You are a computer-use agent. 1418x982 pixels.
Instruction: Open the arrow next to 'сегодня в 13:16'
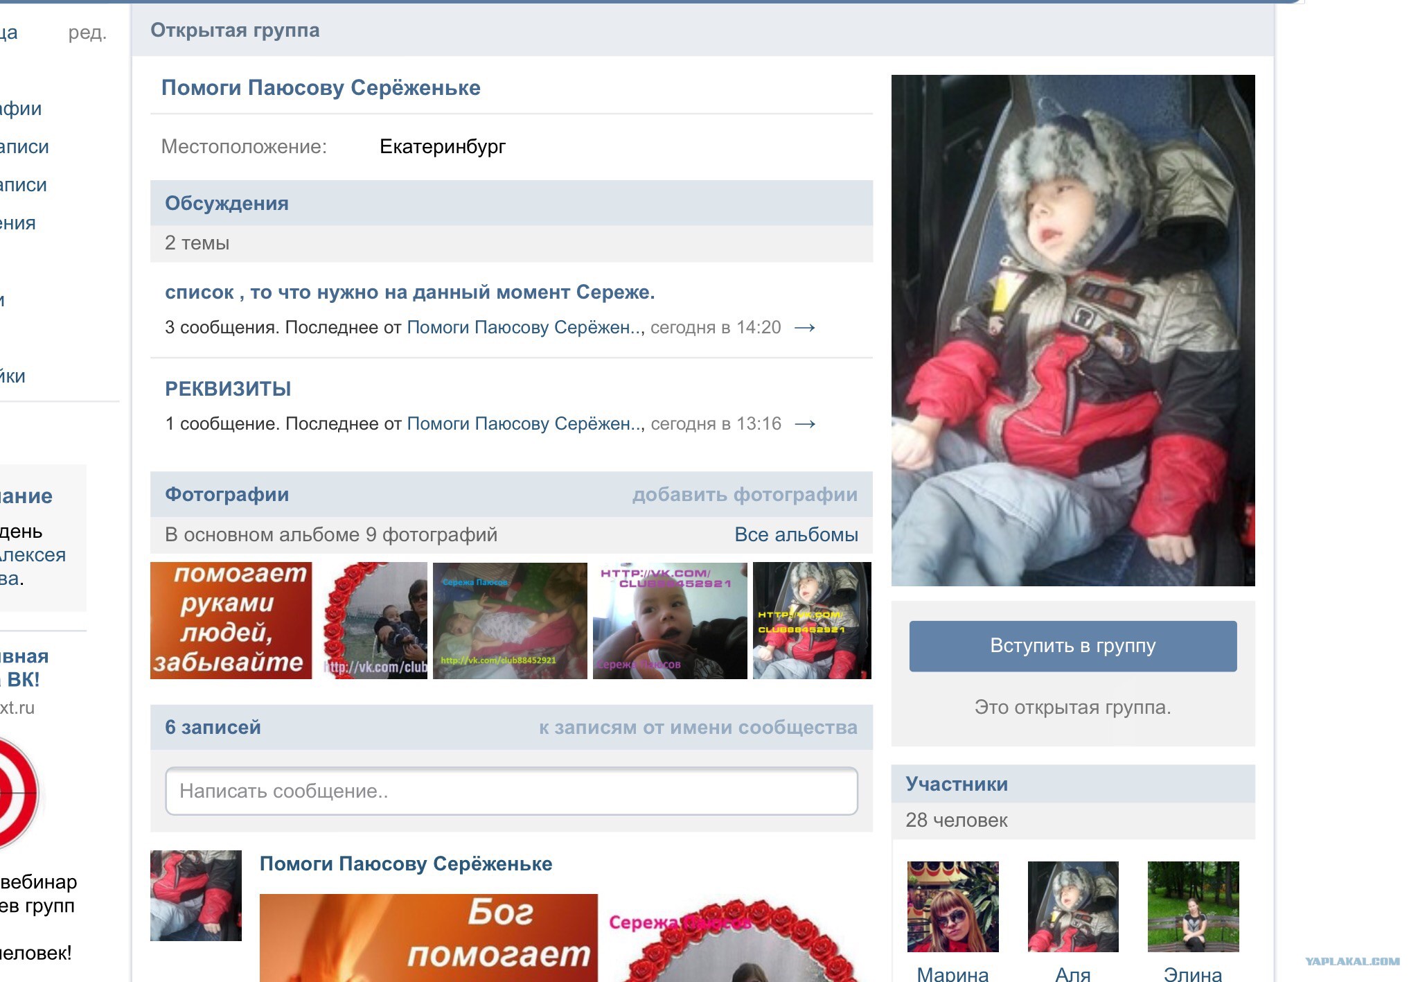point(804,424)
